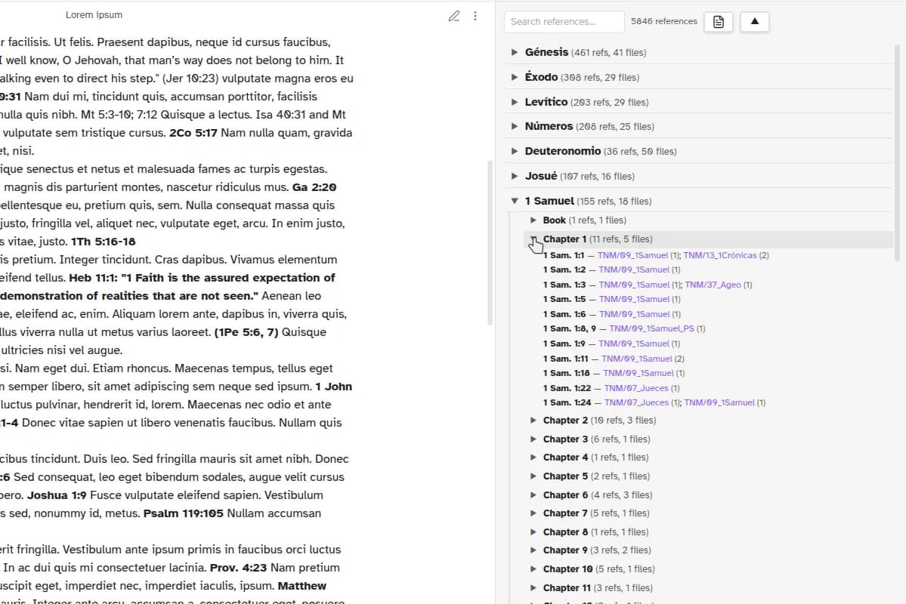Collapse the 1 Samuel book group

tap(515, 201)
